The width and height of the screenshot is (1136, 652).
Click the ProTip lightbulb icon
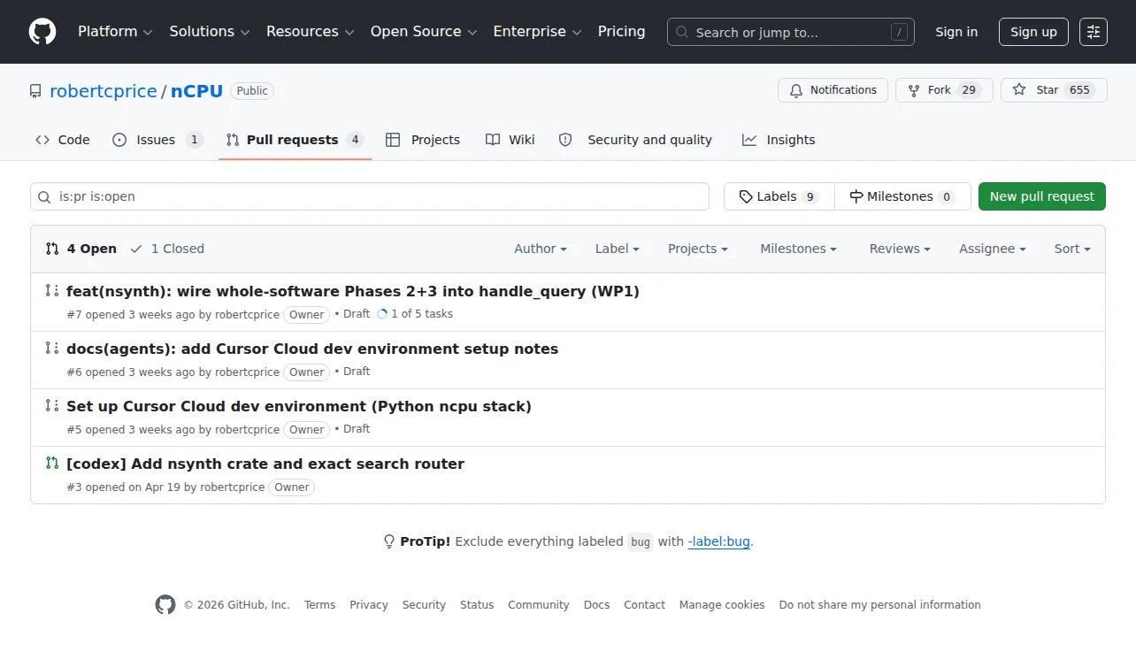389,541
